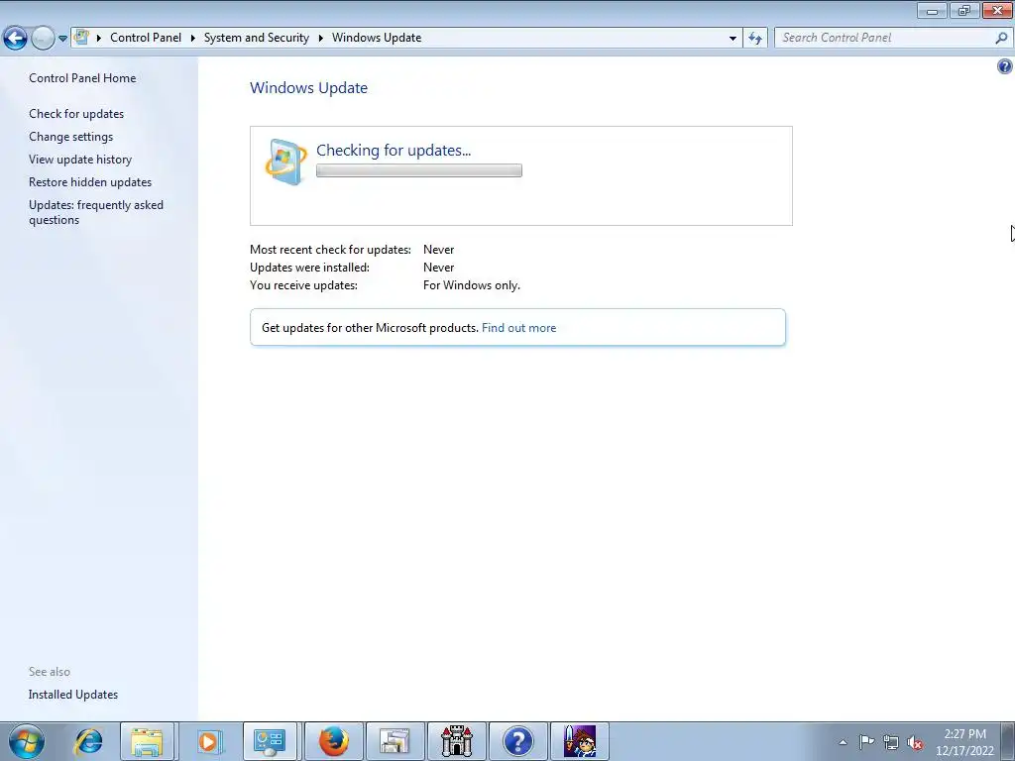This screenshot has width=1015, height=761.
Task: Open Help with the blue question icon
Action: [1005, 66]
